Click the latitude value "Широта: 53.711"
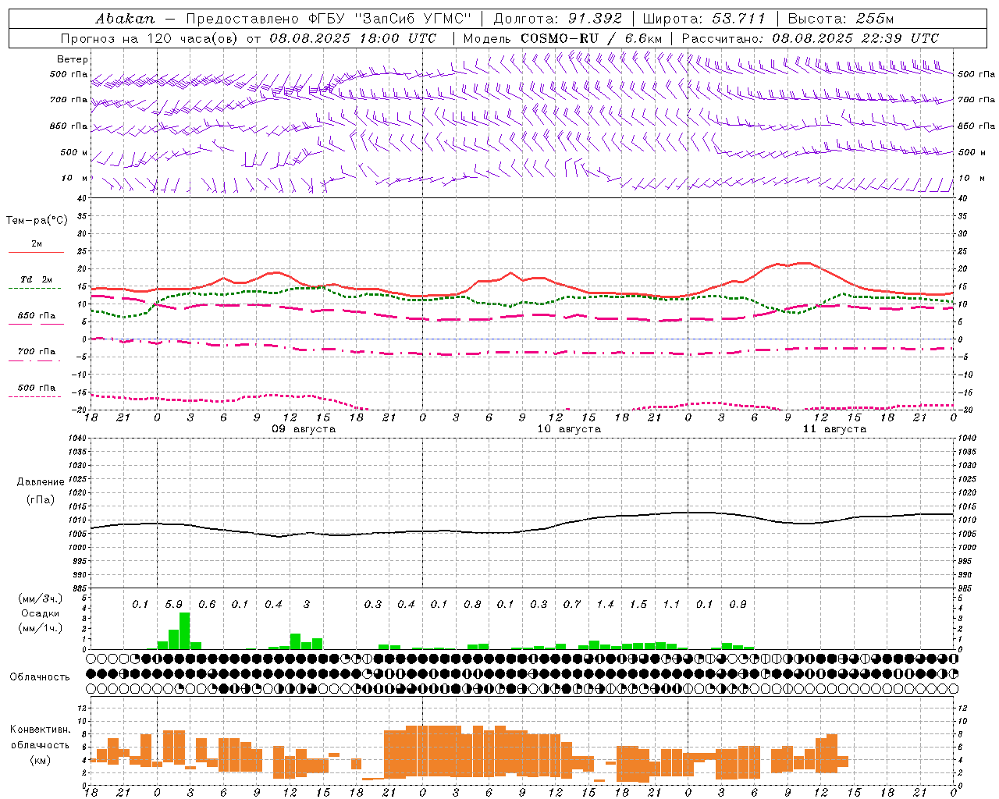Screen dimensions: 999x799 click(x=705, y=19)
